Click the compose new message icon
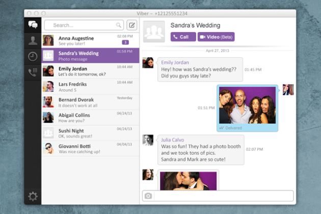 (132, 25)
